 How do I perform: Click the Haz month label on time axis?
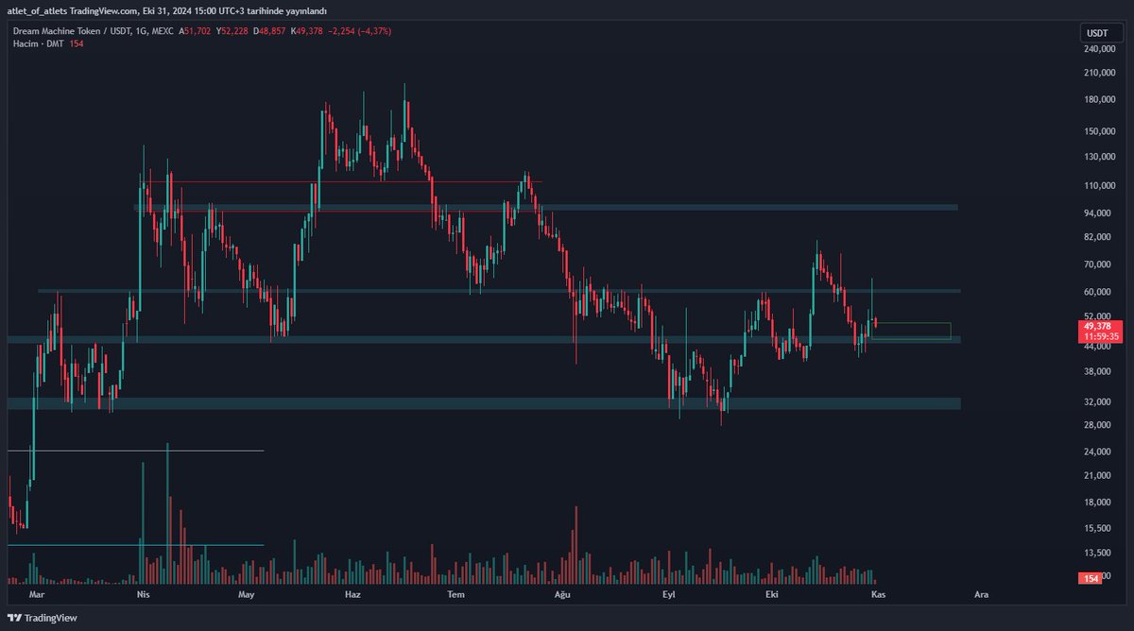[352, 595]
